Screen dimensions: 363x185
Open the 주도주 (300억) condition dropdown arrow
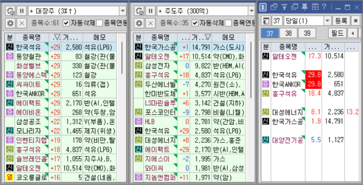(x=251, y=11)
